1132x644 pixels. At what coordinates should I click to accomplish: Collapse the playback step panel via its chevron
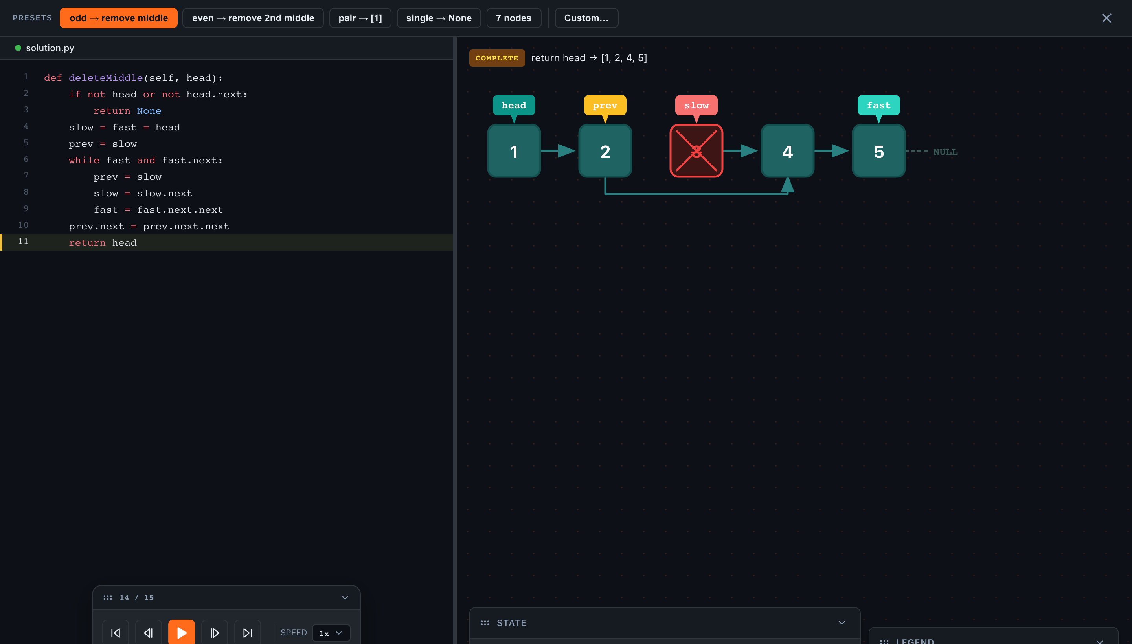(x=345, y=597)
